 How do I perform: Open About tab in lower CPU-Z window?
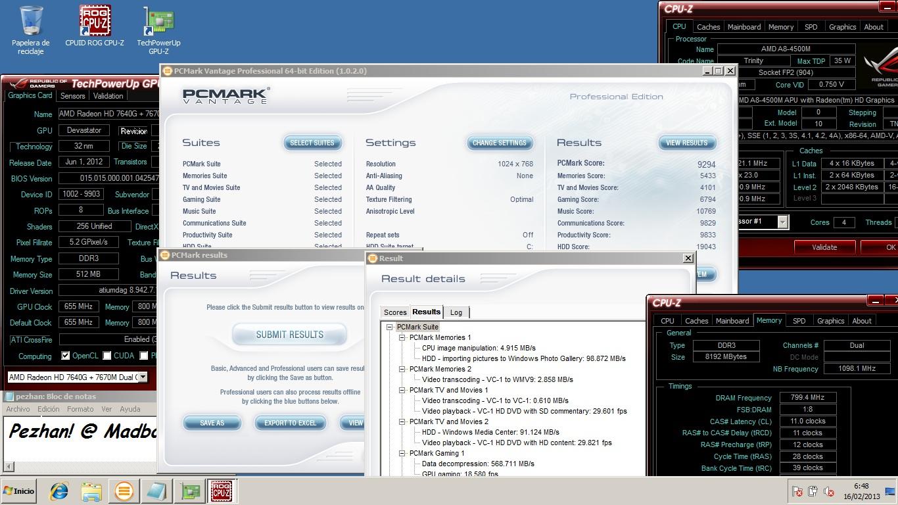pos(862,321)
